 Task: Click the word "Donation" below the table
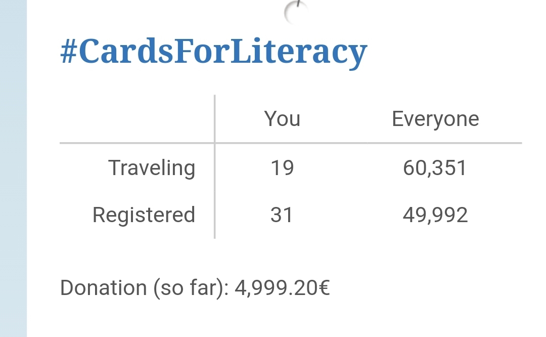(x=103, y=288)
